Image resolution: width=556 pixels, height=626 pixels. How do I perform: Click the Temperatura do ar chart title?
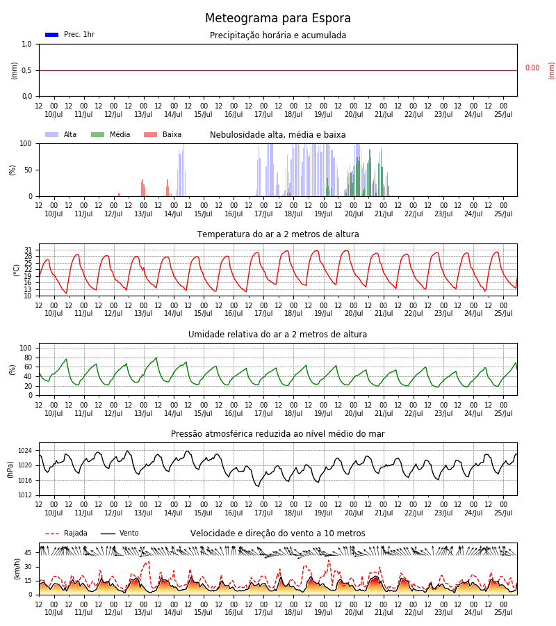click(x=278, y=234)
